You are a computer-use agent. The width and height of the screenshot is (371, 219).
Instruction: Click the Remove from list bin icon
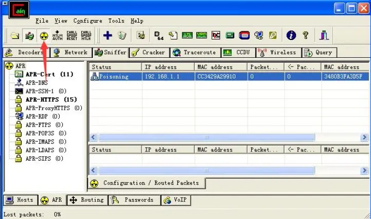point(122,35)
